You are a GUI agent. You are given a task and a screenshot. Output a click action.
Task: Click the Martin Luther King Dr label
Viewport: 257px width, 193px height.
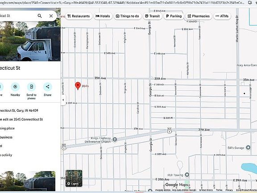237,29
